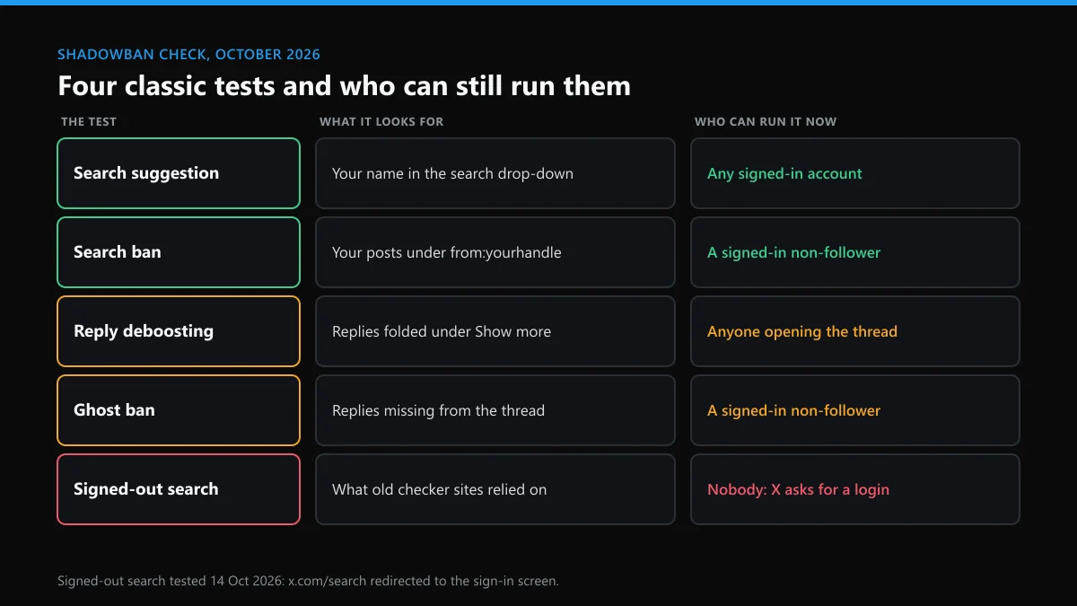Select the 'Search suggestion' test card
1077x606 pixels.
coord(179,173)
